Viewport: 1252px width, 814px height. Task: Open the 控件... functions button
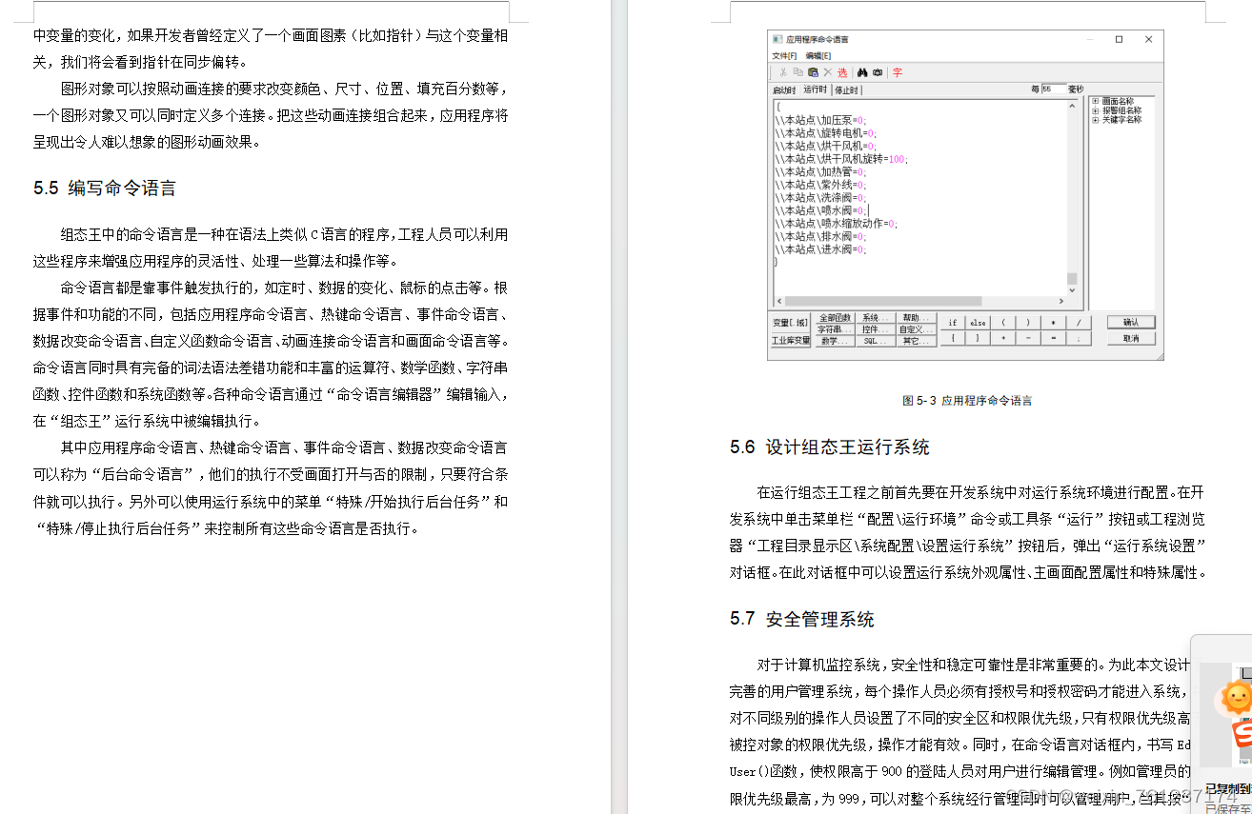(876, 329)
